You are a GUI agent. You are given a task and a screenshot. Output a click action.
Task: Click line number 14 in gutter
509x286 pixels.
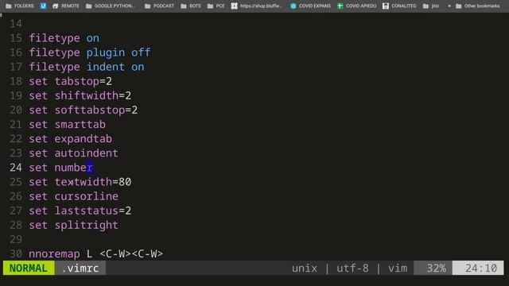(16, 24)
